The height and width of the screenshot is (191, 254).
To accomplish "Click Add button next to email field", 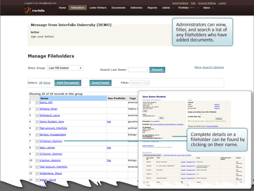I will [x=161, y=118].
